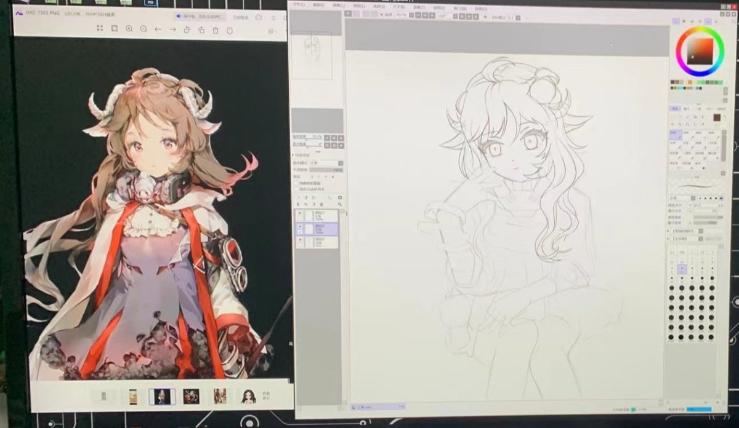The width and height of the screenshot is (739, 428).
Task: Enable the 指定为选区样本 checkbox
Action: click(x=297, y=189)
